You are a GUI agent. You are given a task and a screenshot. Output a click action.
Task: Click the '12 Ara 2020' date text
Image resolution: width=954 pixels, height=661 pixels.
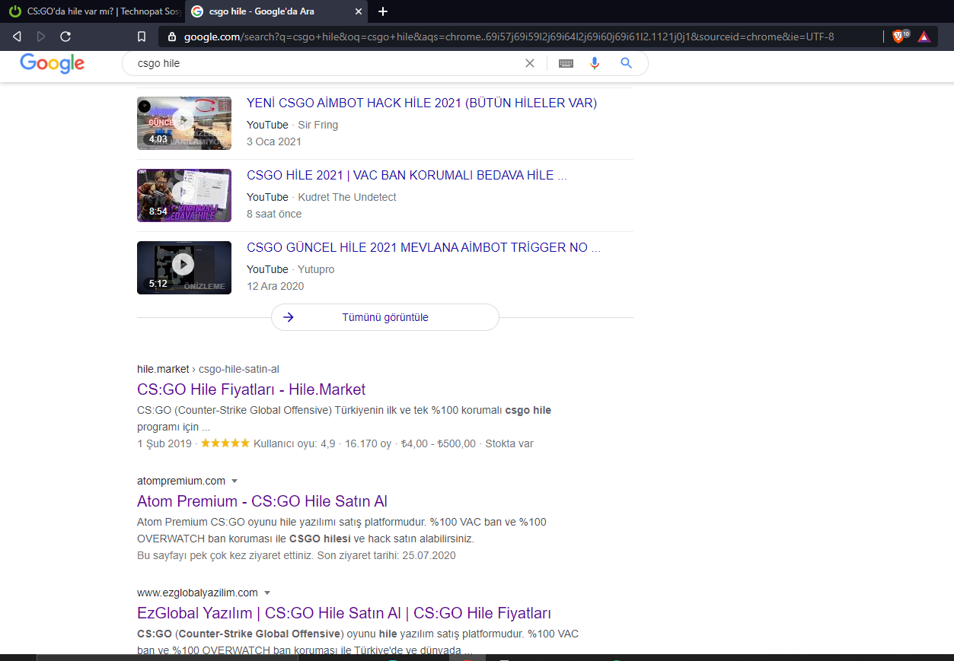click(x=275, y=286)
